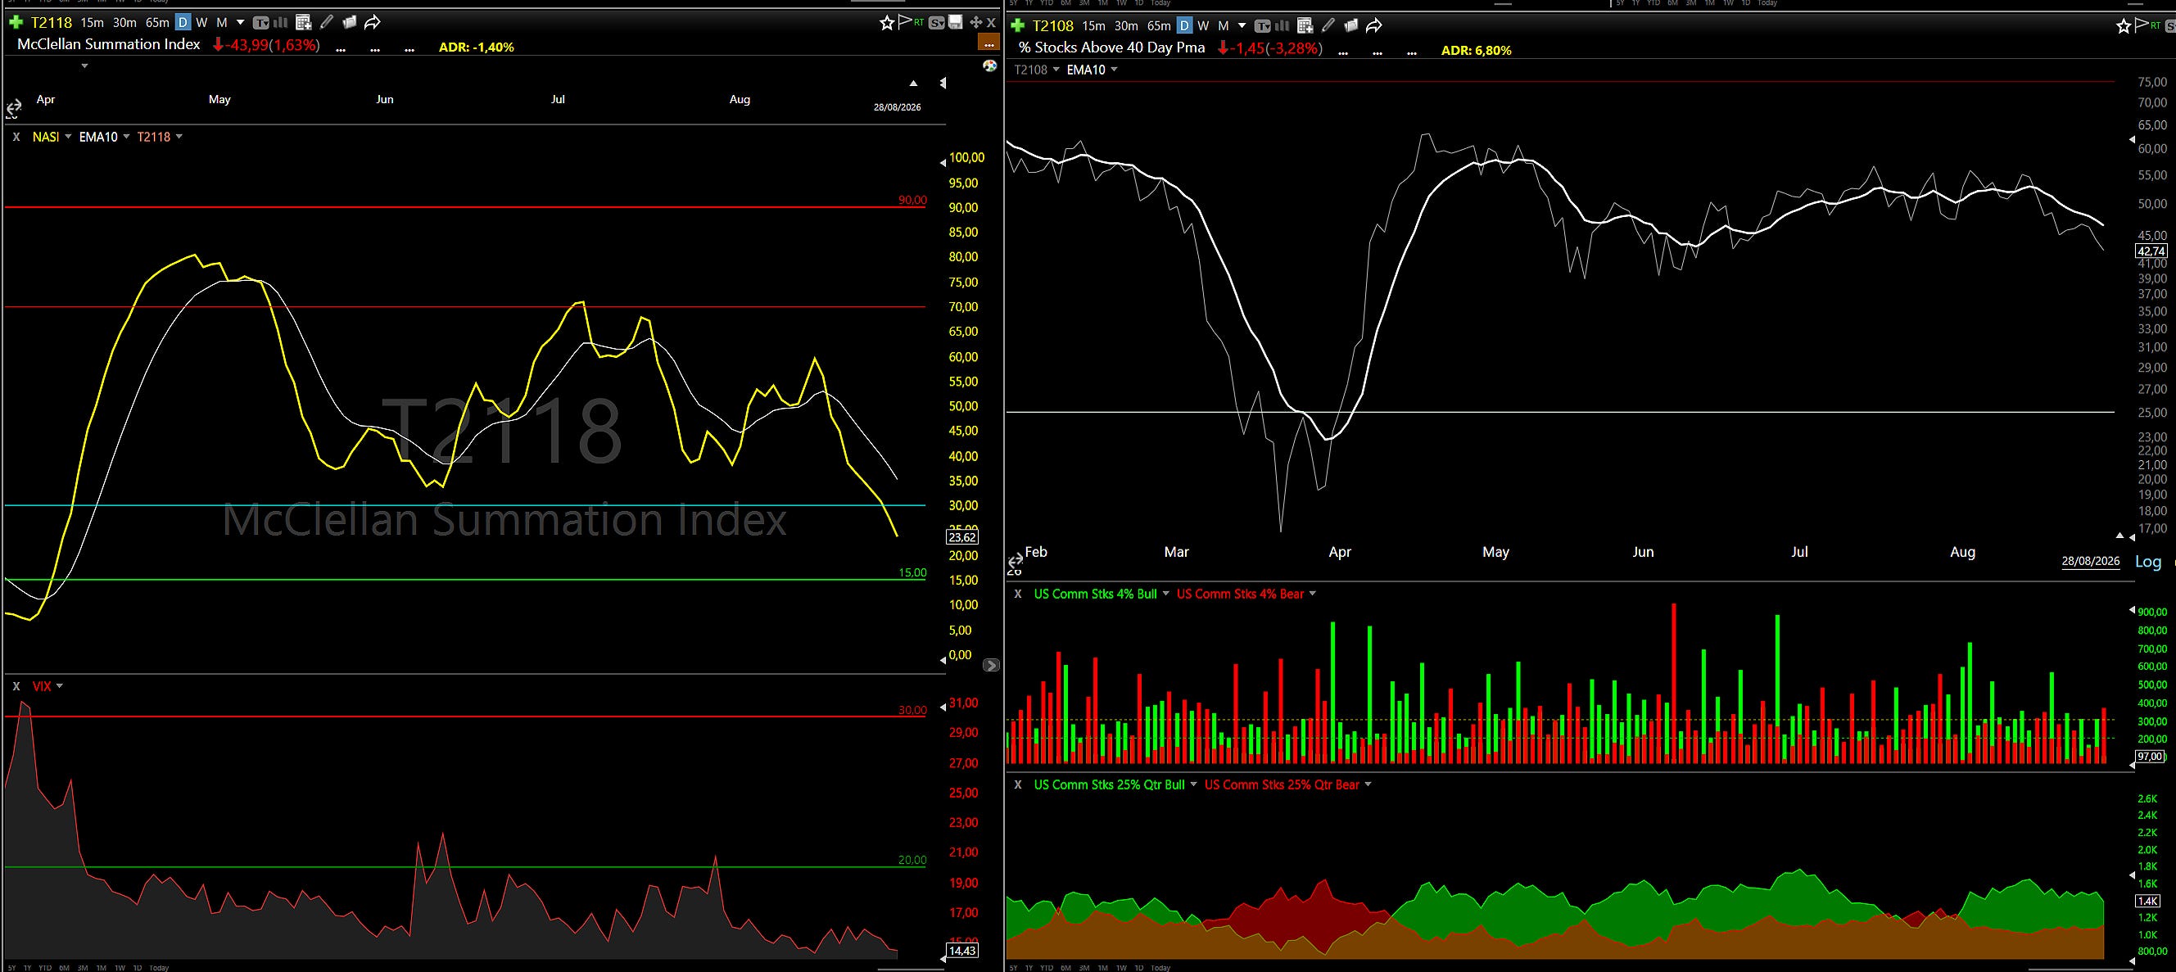Click the move arrows icon in T2118 chart
The width and height of the screenshot is (2176, 972).
(x=975, y=22)
